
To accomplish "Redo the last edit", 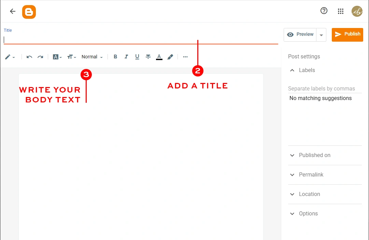I will tap(40, 57).
